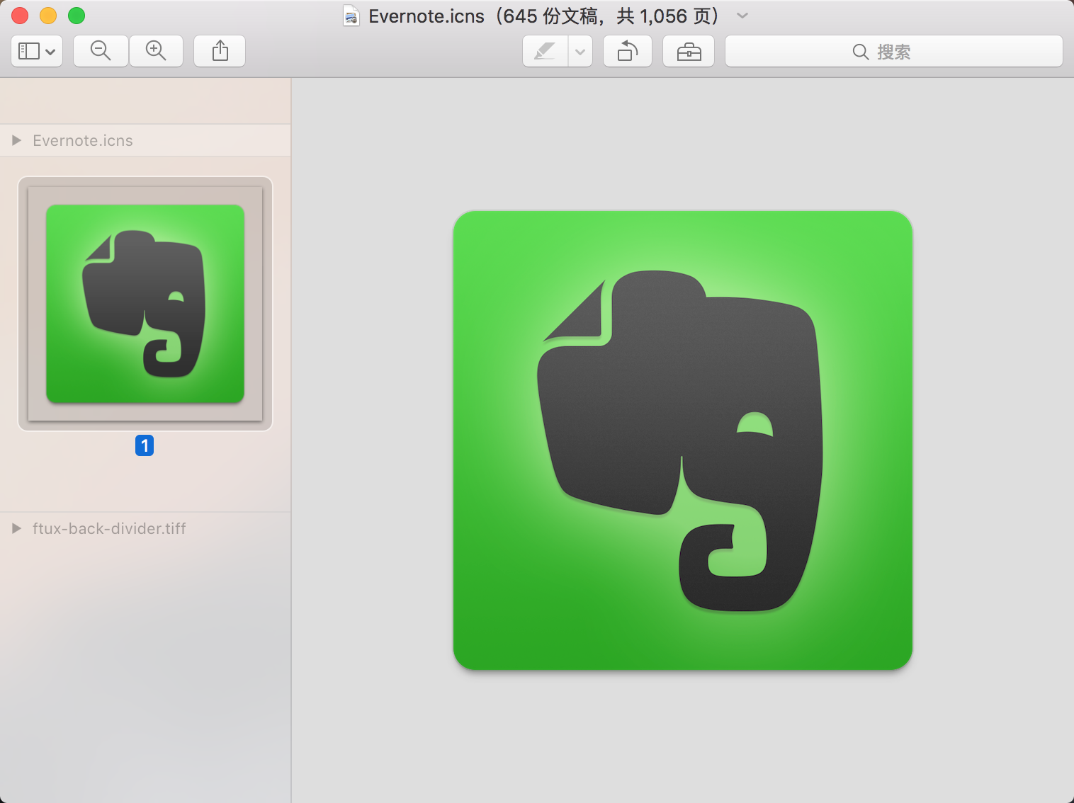Click the zoom out magnifier icon

coord(101,51)
